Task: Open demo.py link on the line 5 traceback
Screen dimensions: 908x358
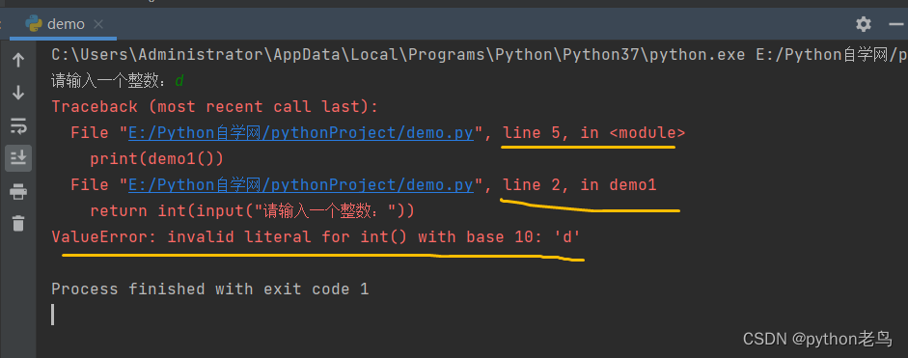Action: click(301, 132)
